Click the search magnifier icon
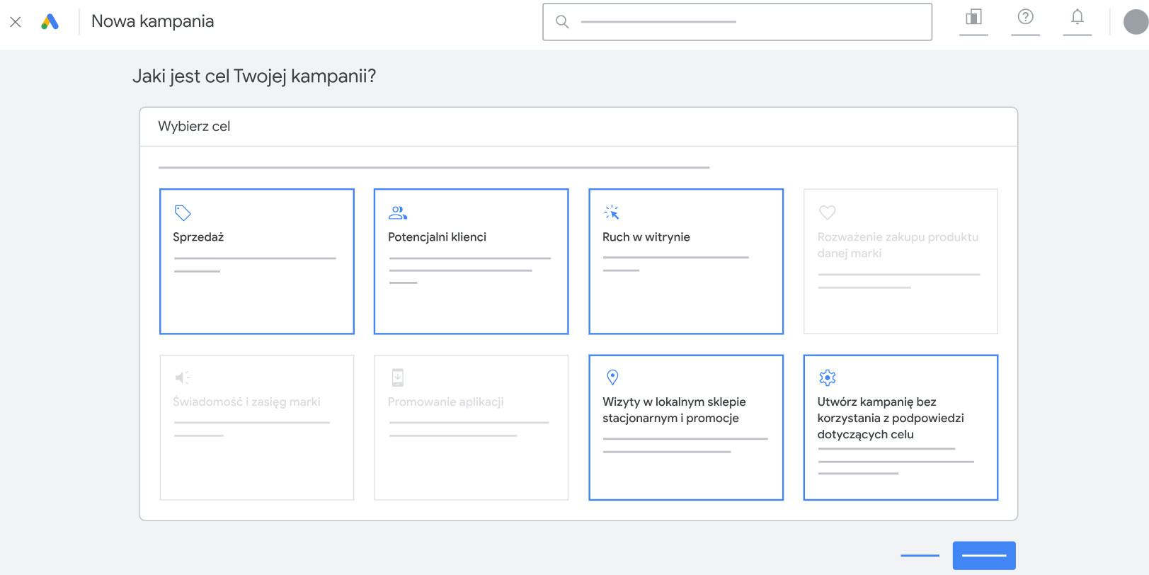Viewport: 1149px width, 575px height. pyautogui.click(x=562, y=22)
